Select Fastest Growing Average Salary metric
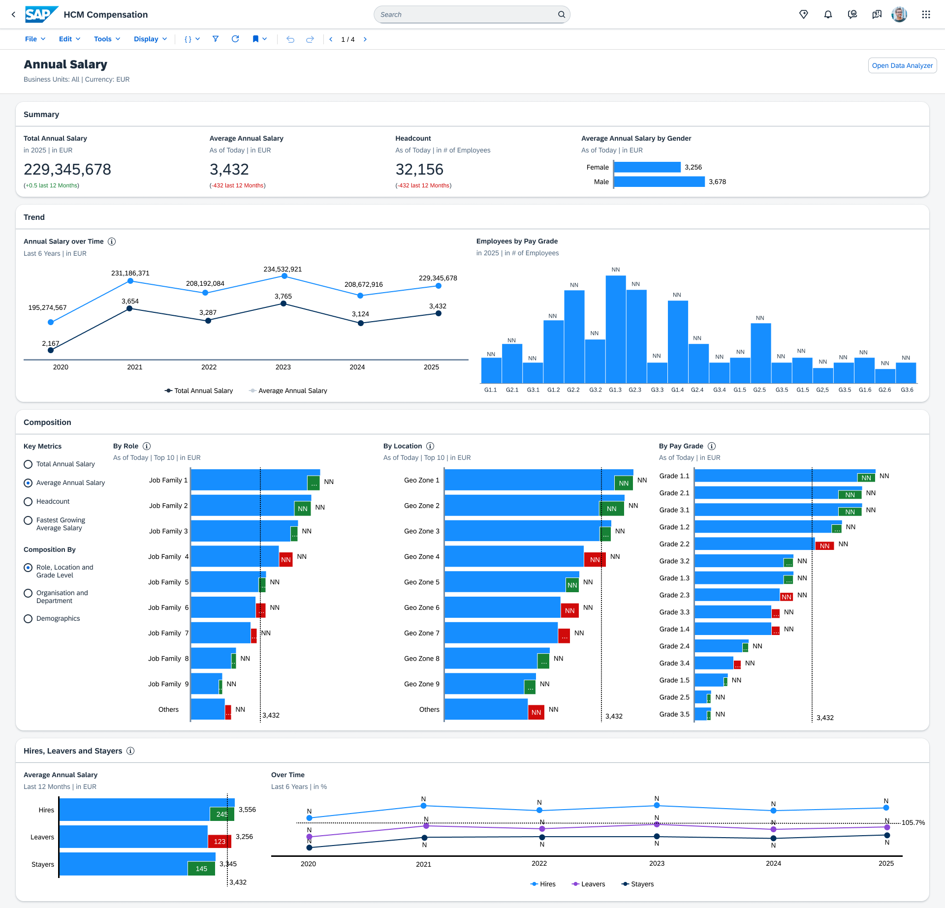This screenshot has height=908, width=945. [x=28, y=520]
